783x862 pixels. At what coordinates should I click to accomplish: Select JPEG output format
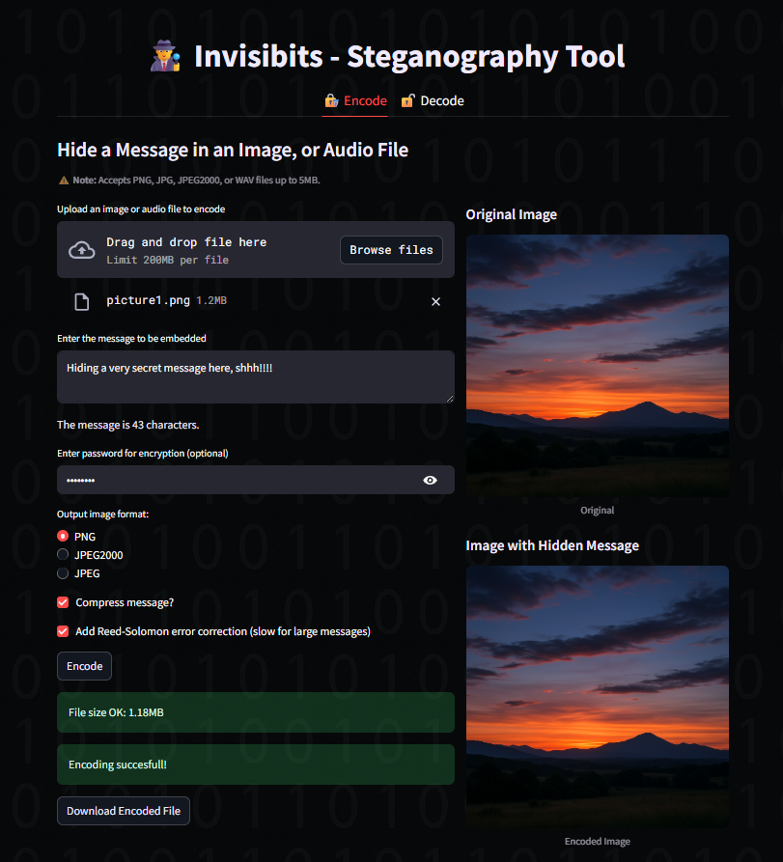(x=63, y=572)
